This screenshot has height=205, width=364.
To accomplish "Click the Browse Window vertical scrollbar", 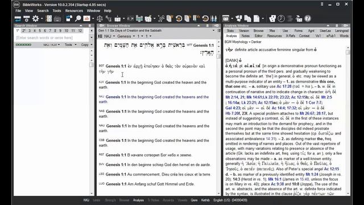I will pyautogui.click(x=218, y=118).
